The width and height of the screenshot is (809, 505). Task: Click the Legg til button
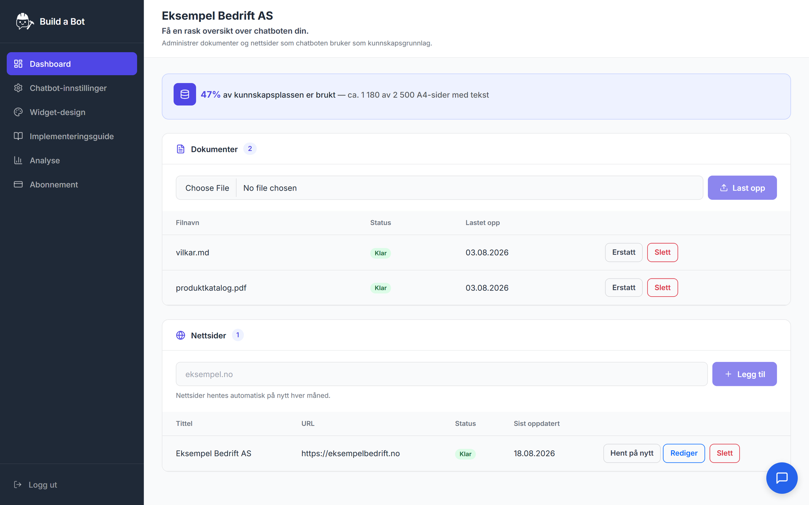[x=744, y=374]
